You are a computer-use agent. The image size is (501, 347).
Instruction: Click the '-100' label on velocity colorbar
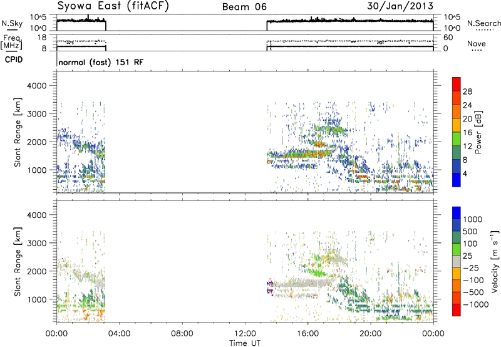[x=473, y=280]
